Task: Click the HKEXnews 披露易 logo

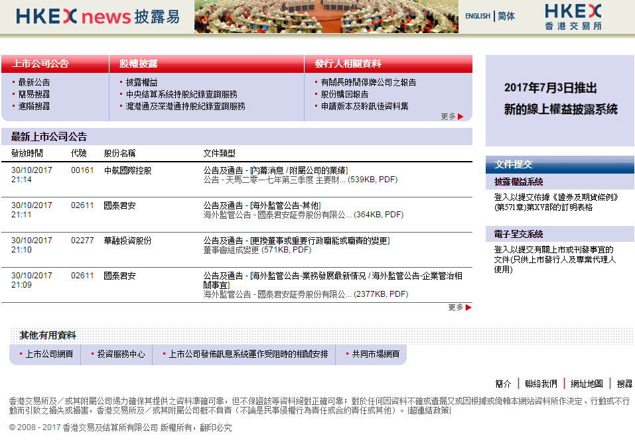Action: point(98,17)
